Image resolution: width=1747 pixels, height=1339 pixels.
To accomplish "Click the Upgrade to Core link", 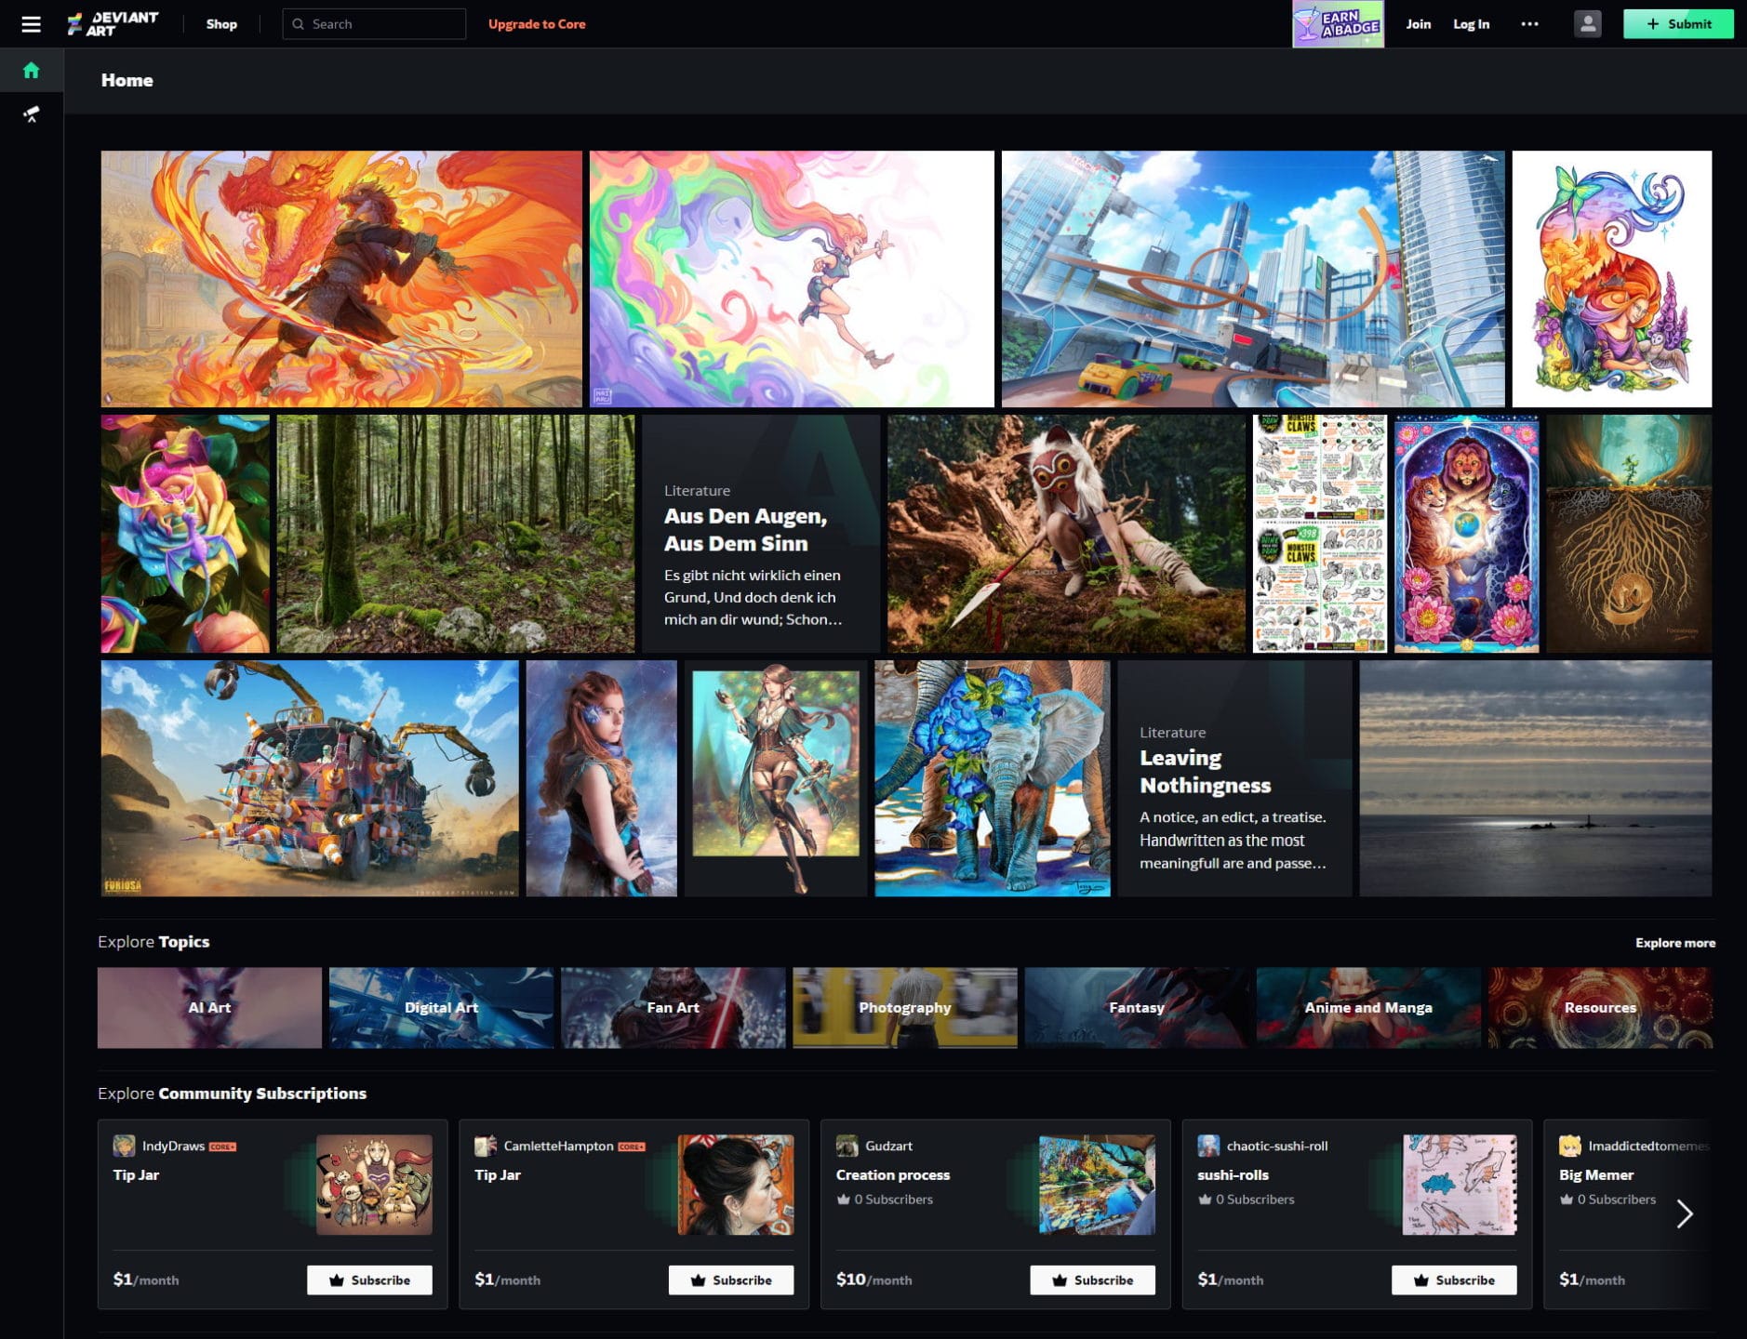I will click(x=537, y=24).
